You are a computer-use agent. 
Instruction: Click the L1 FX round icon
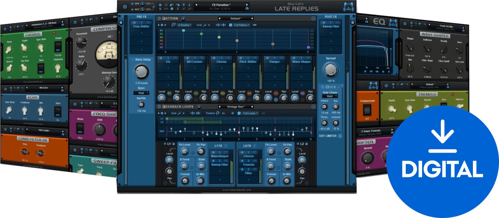(226, 146)
